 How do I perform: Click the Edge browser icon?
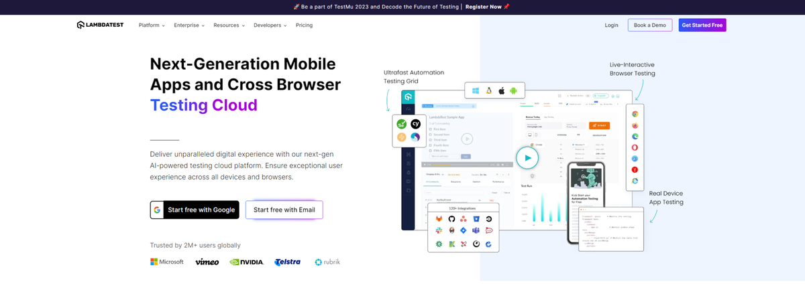click(x=635, y=136)
